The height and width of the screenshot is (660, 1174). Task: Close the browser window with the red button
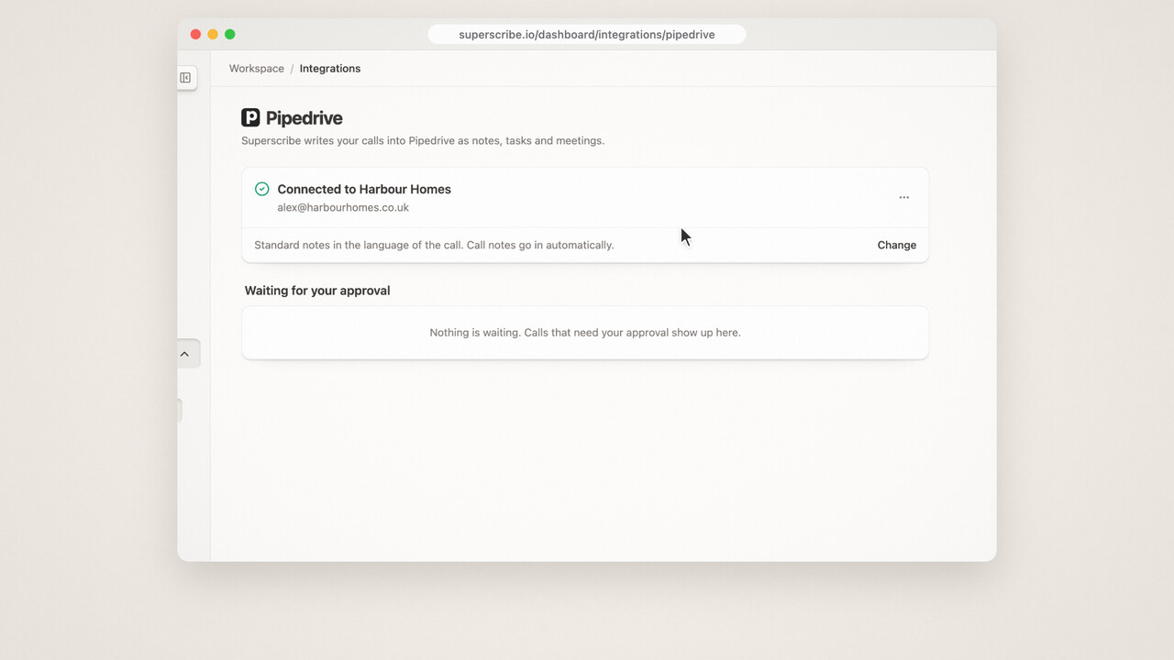(x=195, y=34)
